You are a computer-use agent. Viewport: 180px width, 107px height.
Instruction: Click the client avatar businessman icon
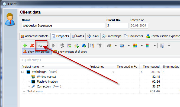click(10, 19)
